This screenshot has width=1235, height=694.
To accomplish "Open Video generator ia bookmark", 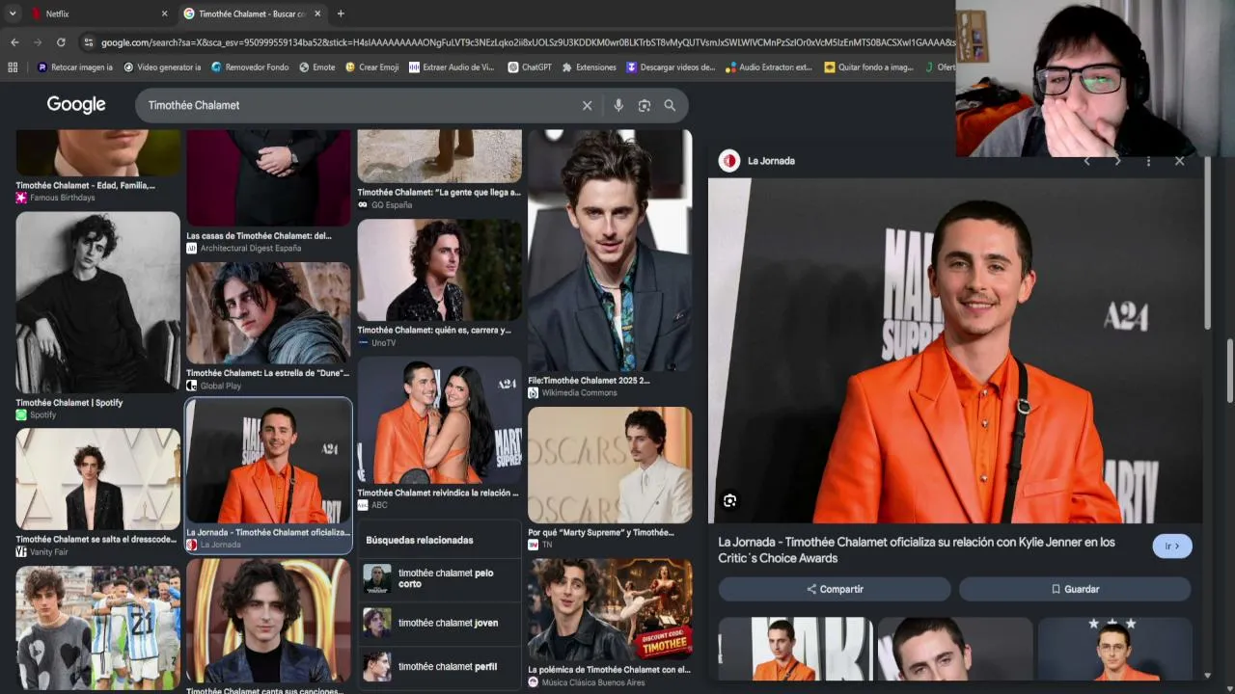I will click(x=162, y=67).
